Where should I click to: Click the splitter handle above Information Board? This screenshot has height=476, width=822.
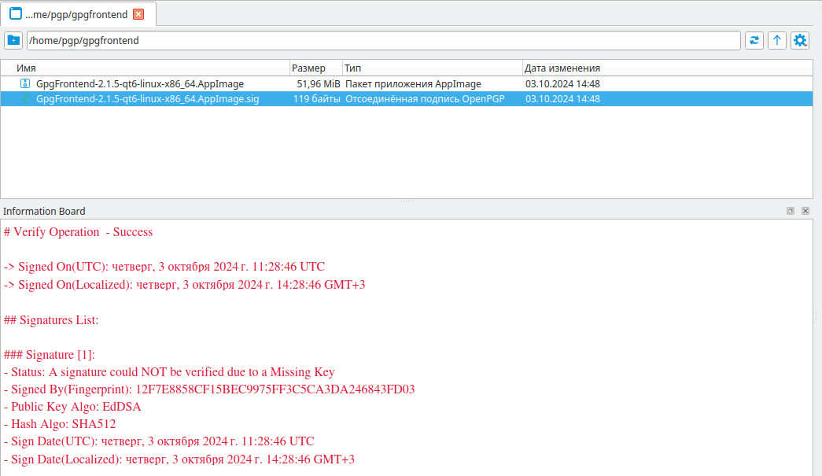tap(407, 201)
